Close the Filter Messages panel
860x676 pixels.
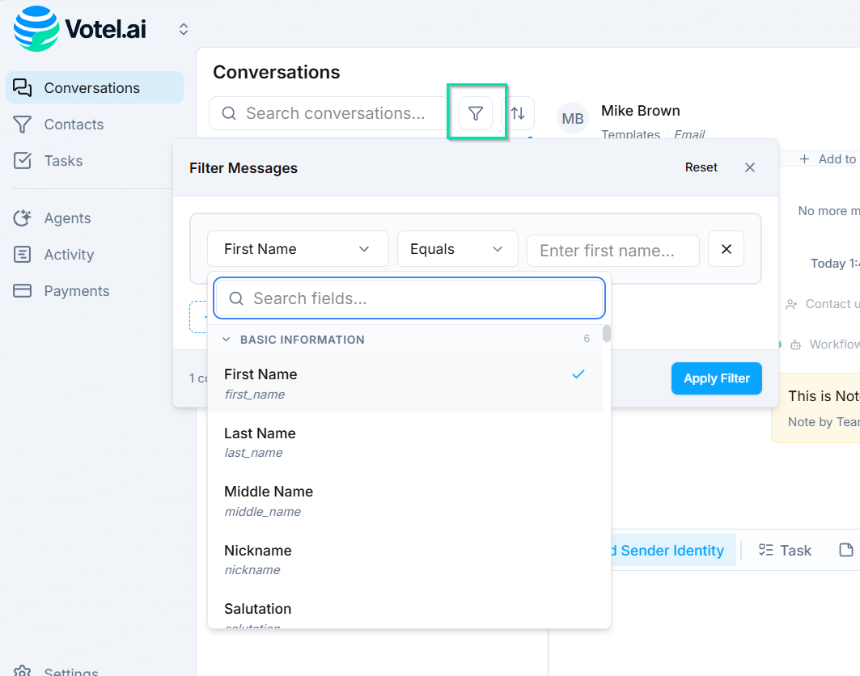750,167
